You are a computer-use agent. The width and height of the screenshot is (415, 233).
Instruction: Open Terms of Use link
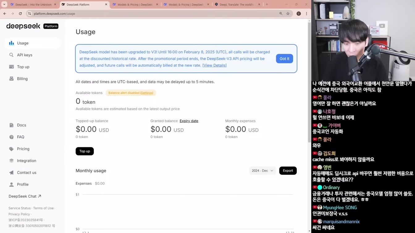[43, 208]
